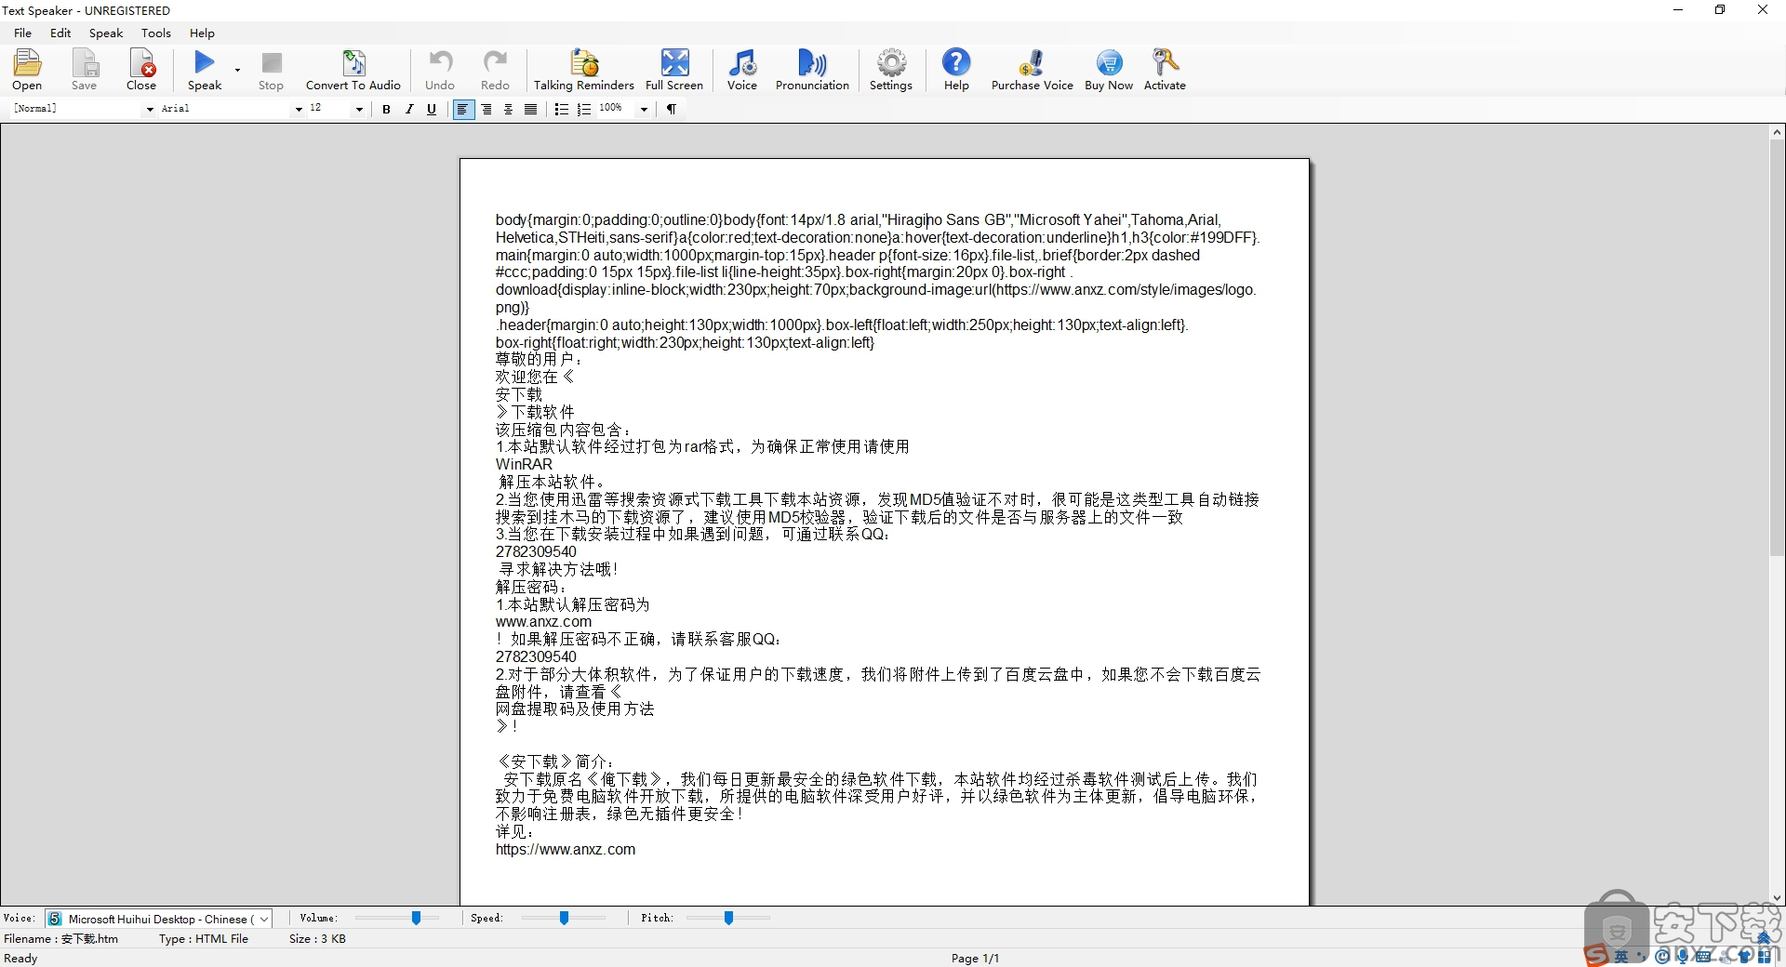Image resolution: width=1786 pixels, height=967 pixels.
Task: Click the Sogou input method tray icon
Action: pos(1596,955)
